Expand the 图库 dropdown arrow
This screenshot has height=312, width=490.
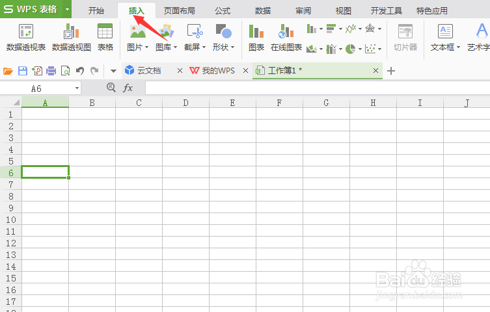coord(175,47)
